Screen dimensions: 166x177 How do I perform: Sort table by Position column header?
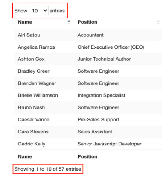pos(87,22)
